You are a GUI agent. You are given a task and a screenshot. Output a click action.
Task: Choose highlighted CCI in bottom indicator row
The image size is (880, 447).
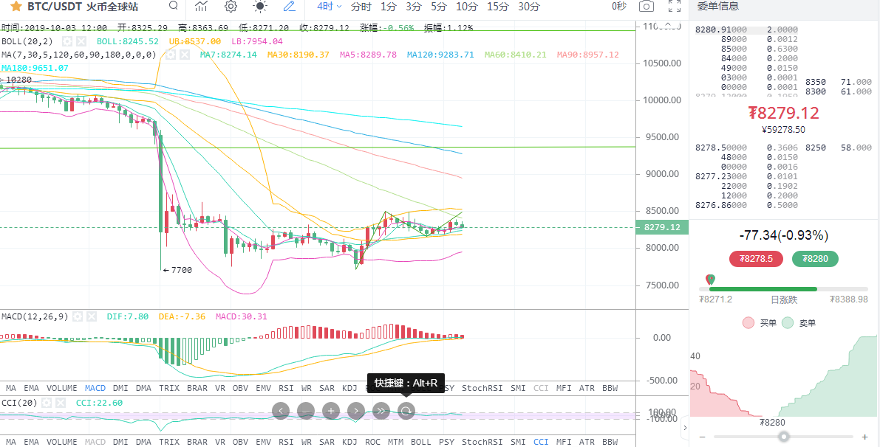[x=541, y=442]
